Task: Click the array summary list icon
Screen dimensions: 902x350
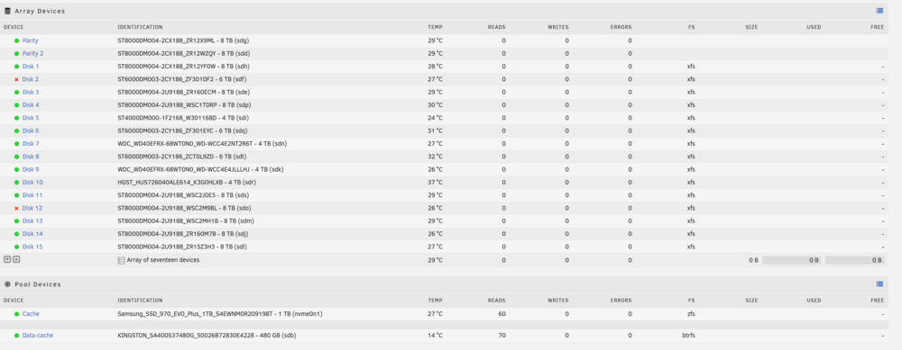Action: pyautogui.click(x=121, y=260)
